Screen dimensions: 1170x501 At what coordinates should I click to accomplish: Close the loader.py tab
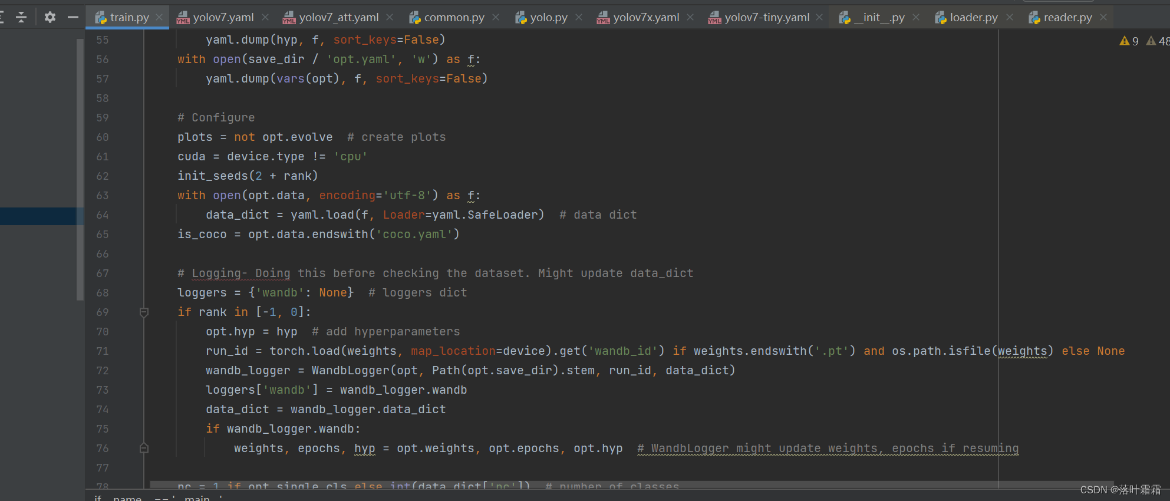click(1010, 18)
